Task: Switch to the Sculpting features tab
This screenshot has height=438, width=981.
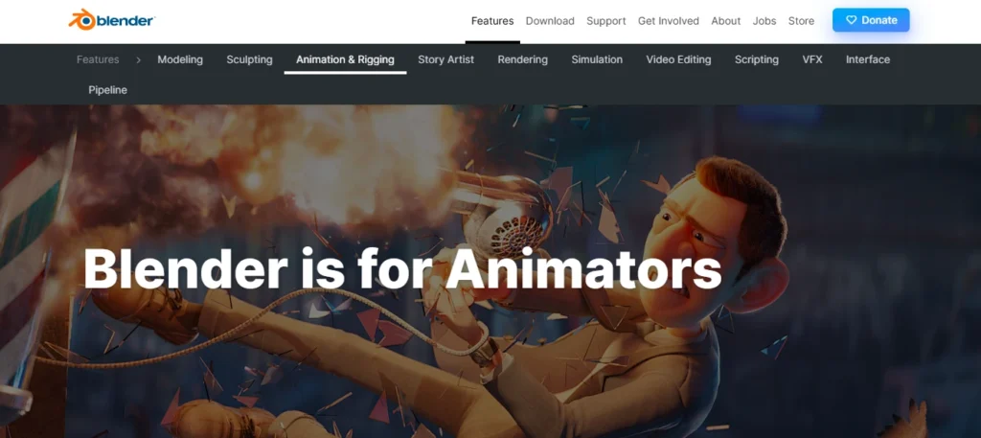Action: (250, 59)
